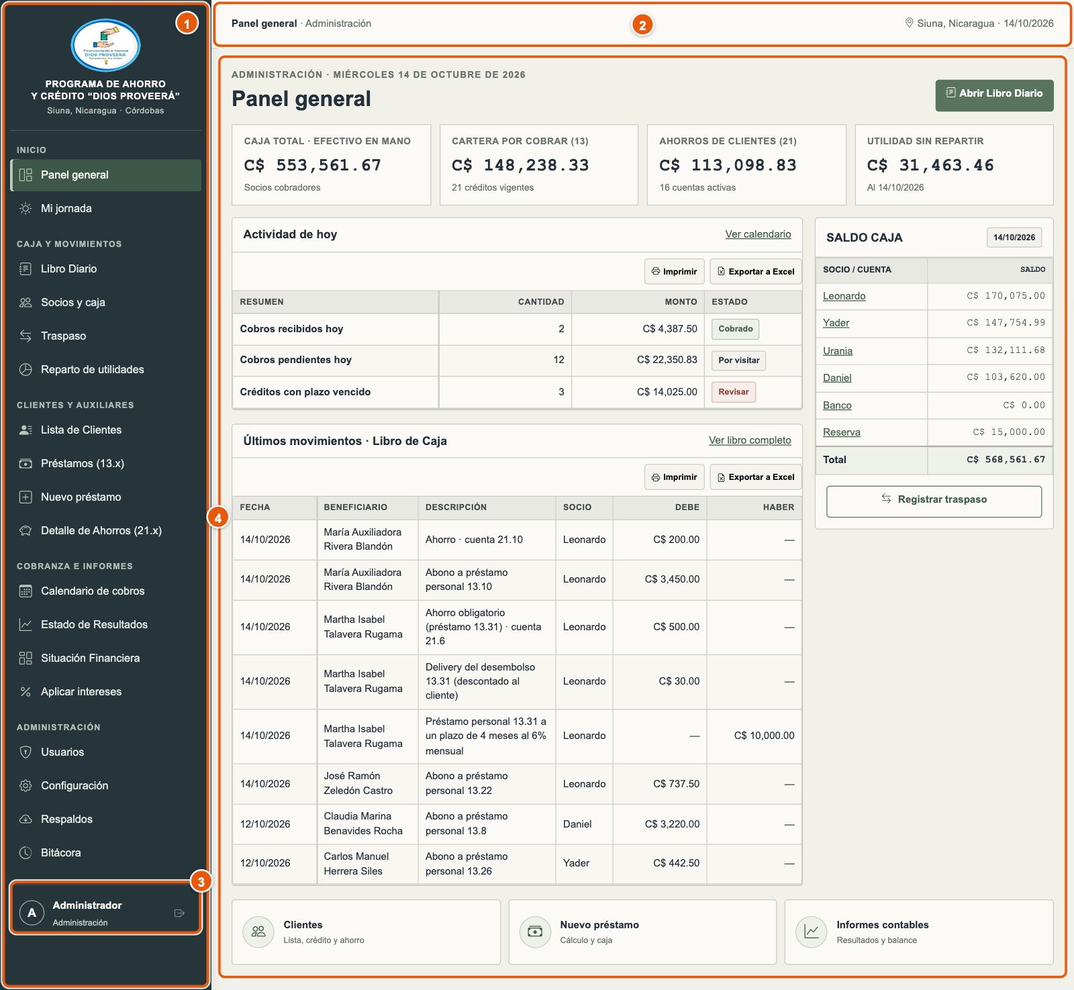The image size is (1074, 990).
Task: Click the Revisar status badge
Action: pos(734,392)
